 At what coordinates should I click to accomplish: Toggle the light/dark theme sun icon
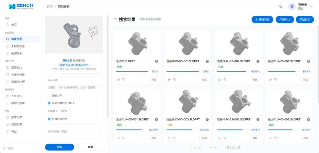pyautogui.click(x=281, y=7)
